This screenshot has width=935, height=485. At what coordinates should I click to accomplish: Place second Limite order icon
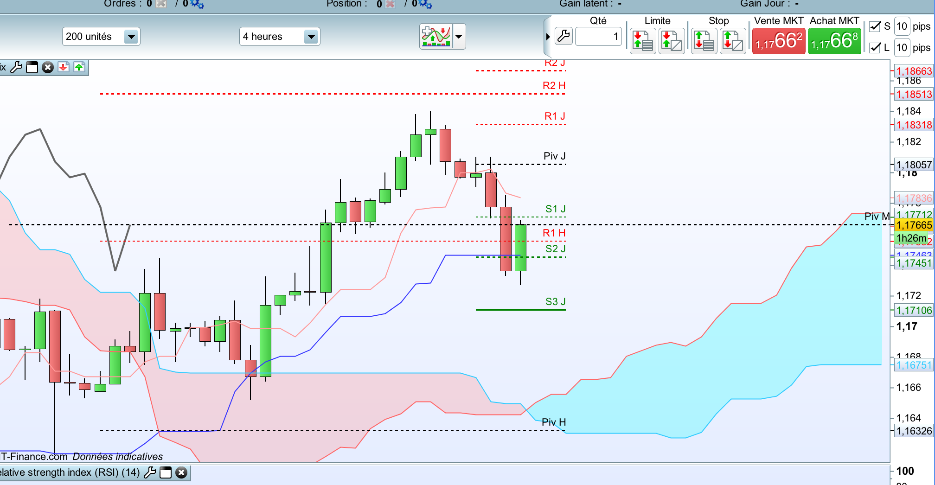(x=672, y=41)
